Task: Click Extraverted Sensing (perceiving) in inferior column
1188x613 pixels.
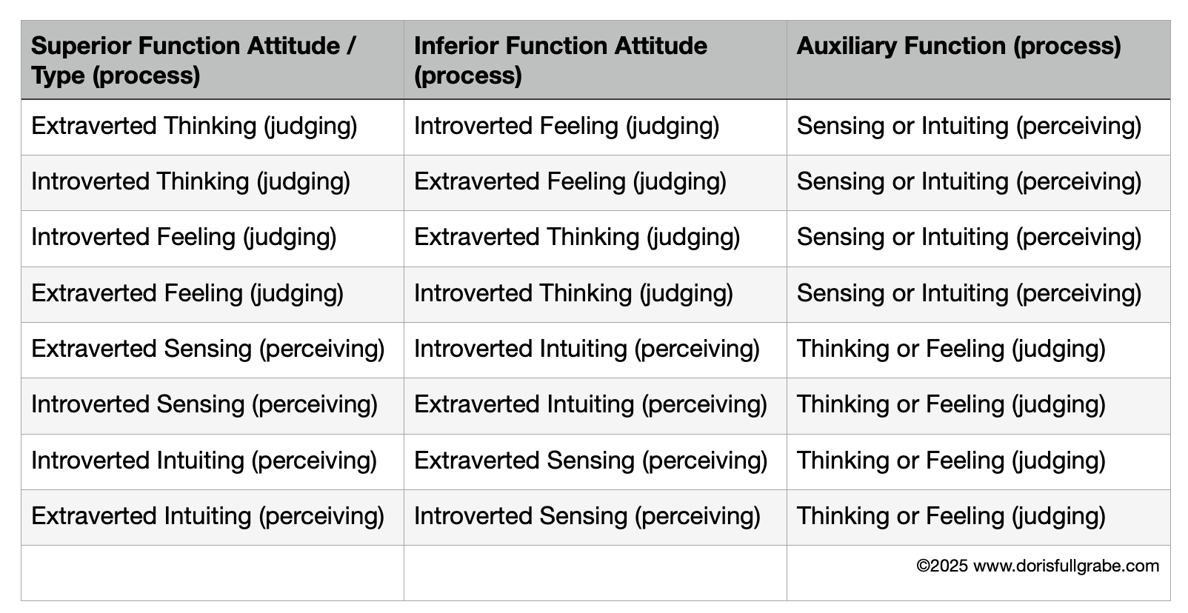Action: coord(595,461)
